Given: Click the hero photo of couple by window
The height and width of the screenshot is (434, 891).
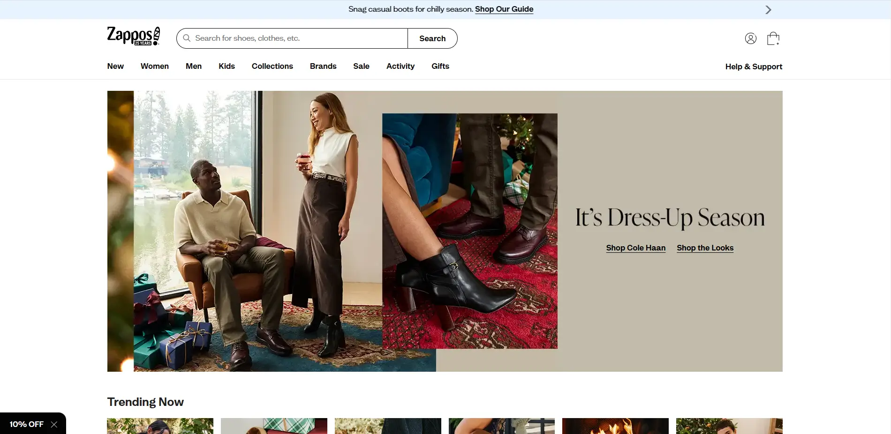Looking at the screenshot, I should [x=258, y=231].
